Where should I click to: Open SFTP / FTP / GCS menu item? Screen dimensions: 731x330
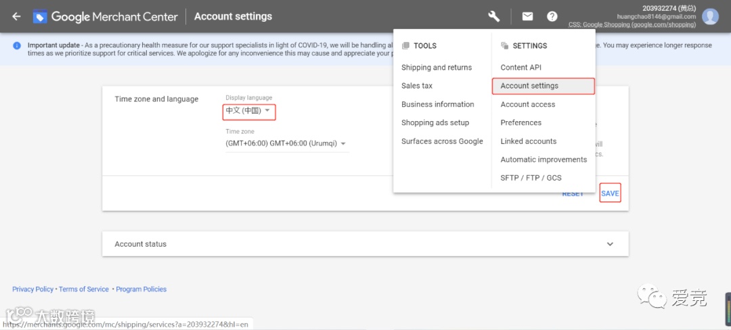[x=531, y=178]
